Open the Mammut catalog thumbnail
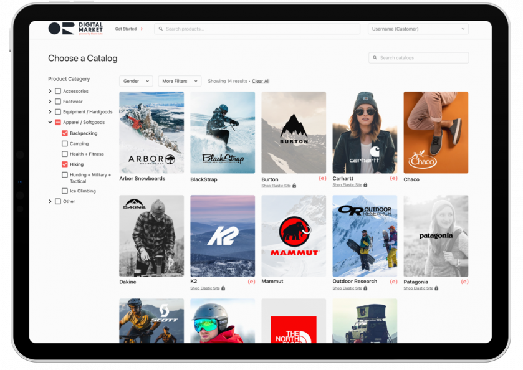Image resolution: width=523 pixels, height=370 pixels. pyautogui.click(x=294, y=235)
